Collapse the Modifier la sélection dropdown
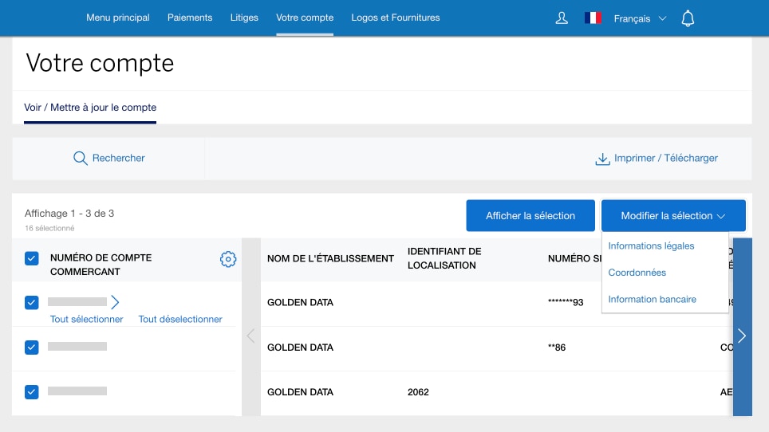 click(673, 216)
